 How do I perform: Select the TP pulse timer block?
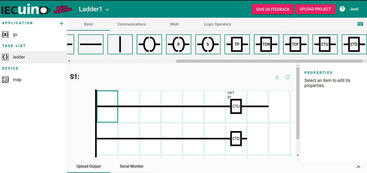tap(237, 44)
